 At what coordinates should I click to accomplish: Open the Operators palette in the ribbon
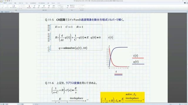click(34, 6)
